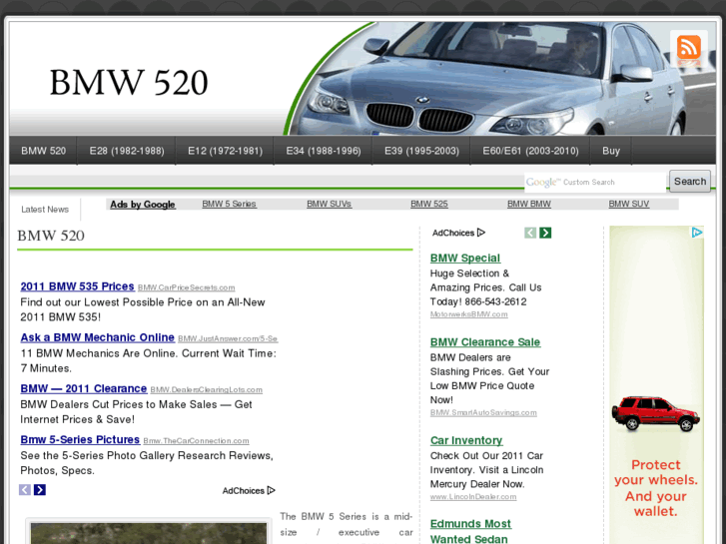The height and width of the screenshot is (544, 726).
Task: Open BMW.DealersClearingLots.com URL link
Action: tap(207, 390)
